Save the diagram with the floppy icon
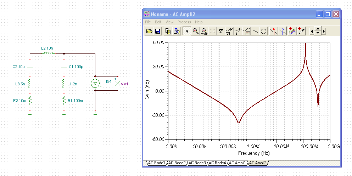The width and height of the screenshot is (352, 176). tap(158, 31)
